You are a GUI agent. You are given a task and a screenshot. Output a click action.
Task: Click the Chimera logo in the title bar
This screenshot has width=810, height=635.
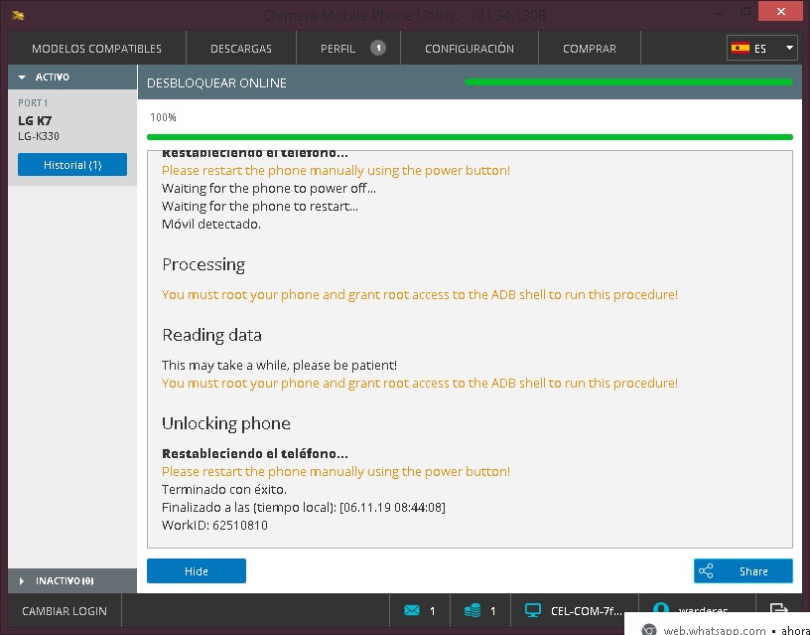[x=18, y=16]
